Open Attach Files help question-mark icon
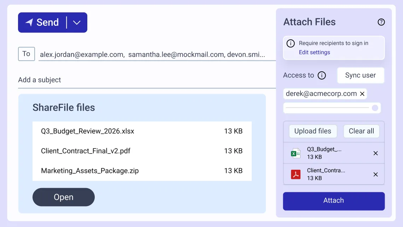The image size is (403, 227). pyautogui.click(x=381, y=22)
